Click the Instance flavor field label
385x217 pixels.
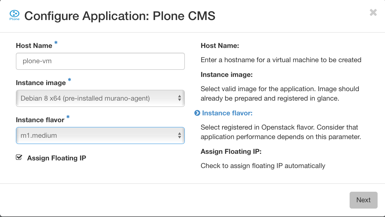pyautogui.click(x=40, y=120)
